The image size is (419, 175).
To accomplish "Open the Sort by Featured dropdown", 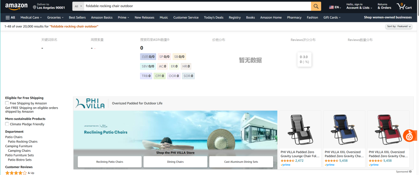I will click(x=398, y=26).
